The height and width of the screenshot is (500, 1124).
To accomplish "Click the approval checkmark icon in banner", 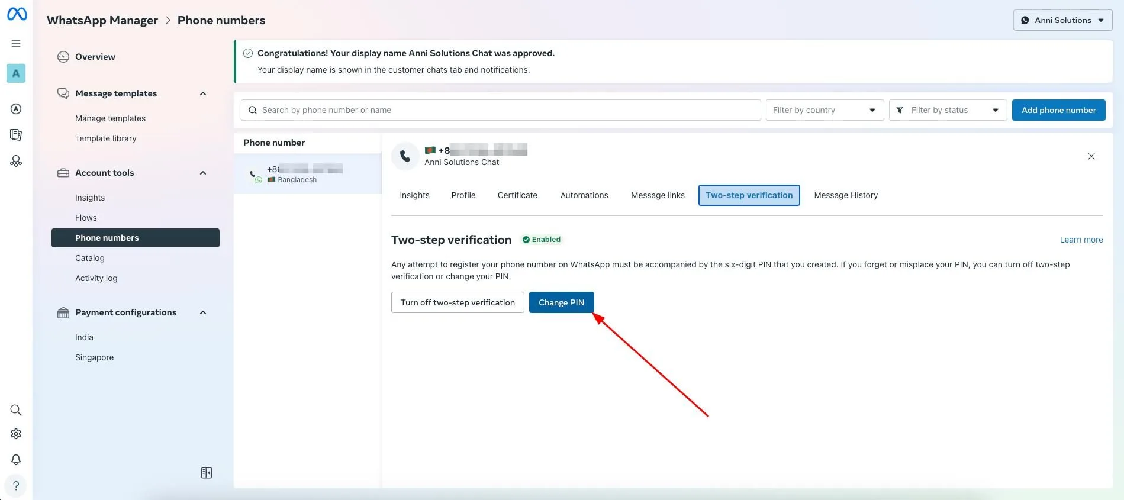I will [248, 53].
